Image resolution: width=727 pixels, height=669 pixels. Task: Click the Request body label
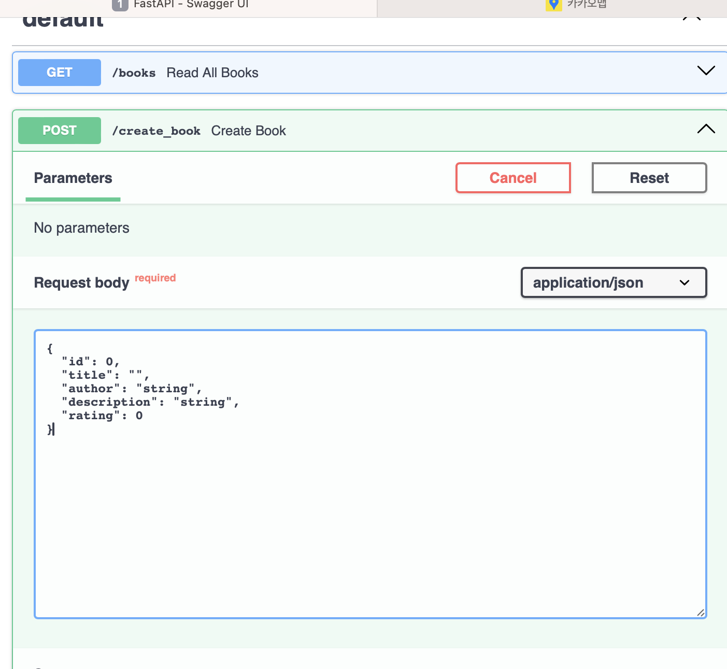click(x=81, y=283)
